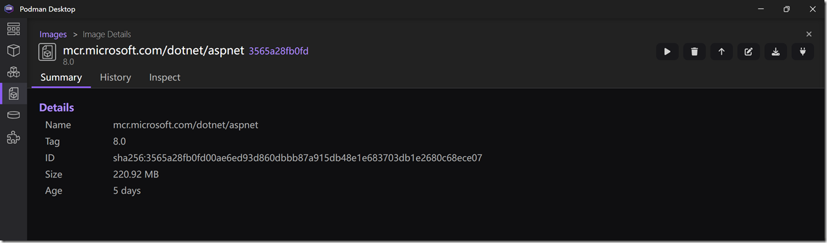Go to Containers in the sidebar

13,51
